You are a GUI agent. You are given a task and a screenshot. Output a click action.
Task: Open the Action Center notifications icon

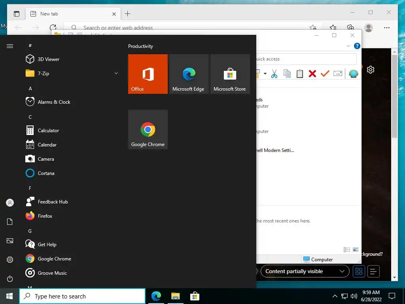(x=392, y=296)
